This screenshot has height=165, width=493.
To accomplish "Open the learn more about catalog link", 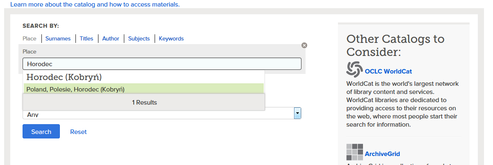I will (95, 4).
